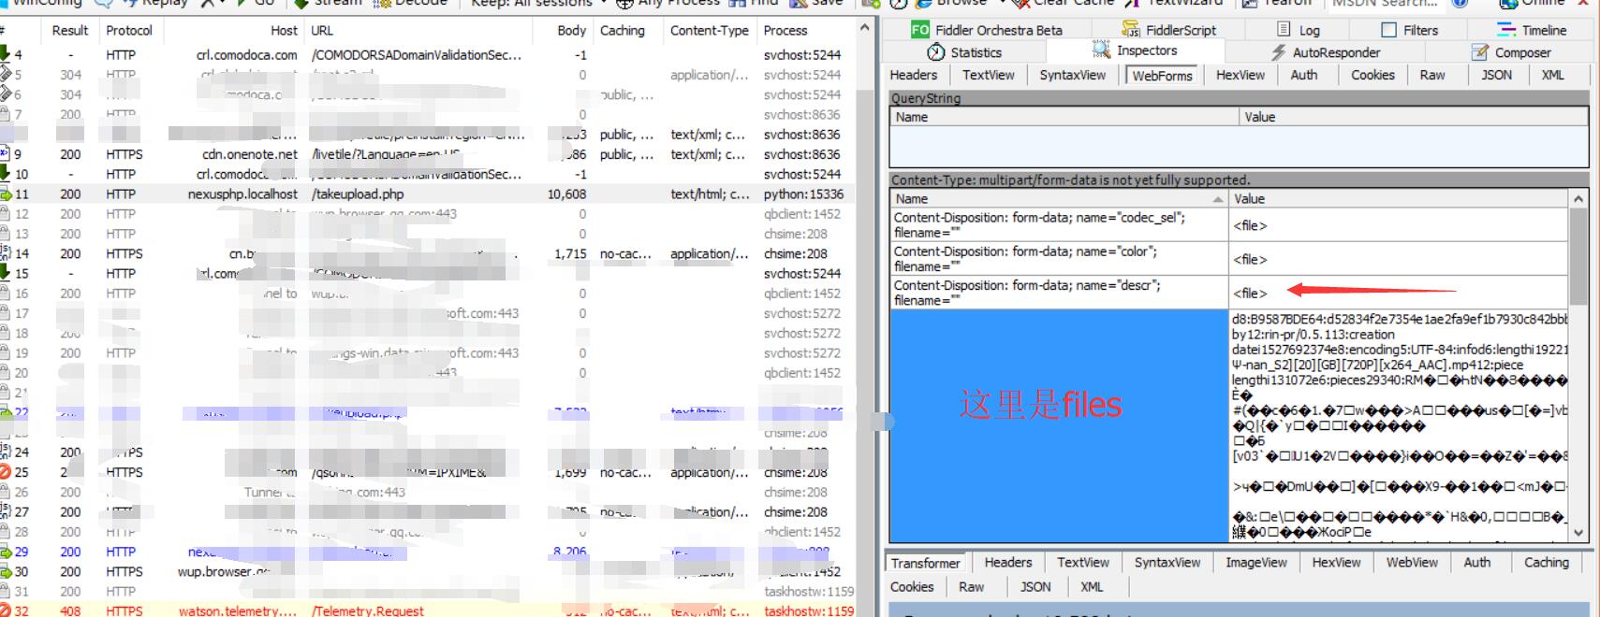Open the response WebView tab
Screen dimensions: 1600x617
[1412, 562]
